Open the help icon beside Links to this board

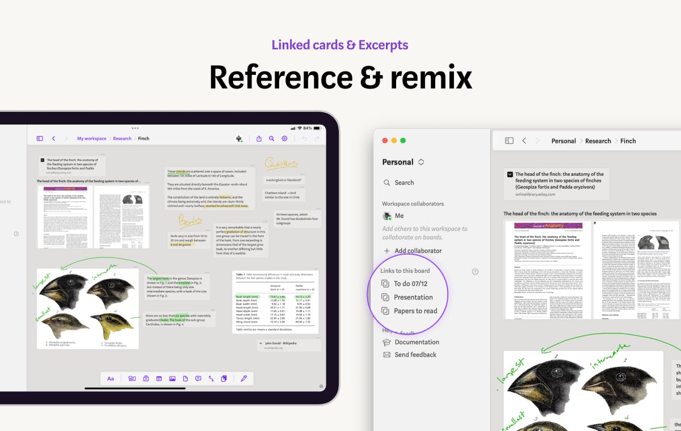click(x=476, y=272)
